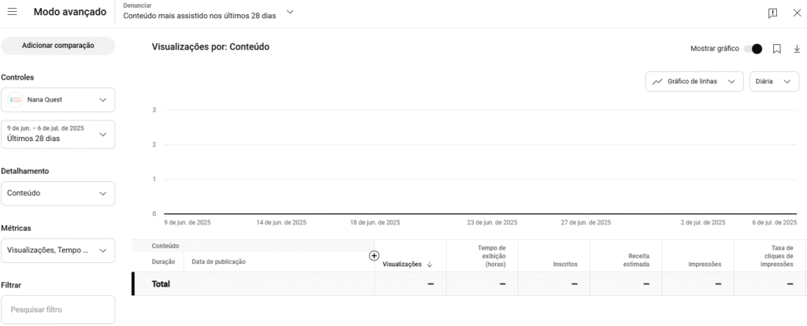Change the Gráfico de linhas chart type

pyautogui.click(x=694, y=81)
